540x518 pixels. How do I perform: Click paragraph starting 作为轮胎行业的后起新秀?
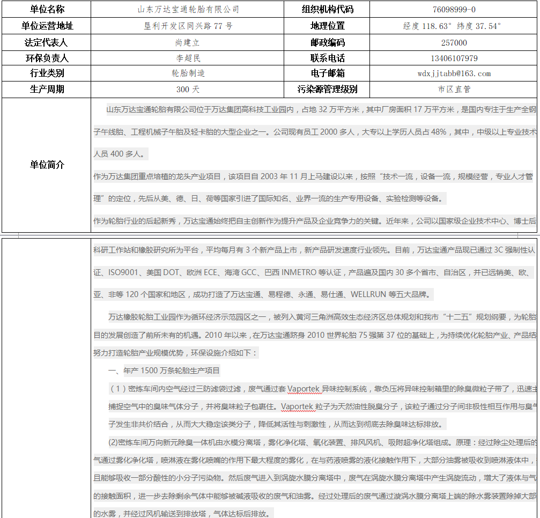point(315,221)
